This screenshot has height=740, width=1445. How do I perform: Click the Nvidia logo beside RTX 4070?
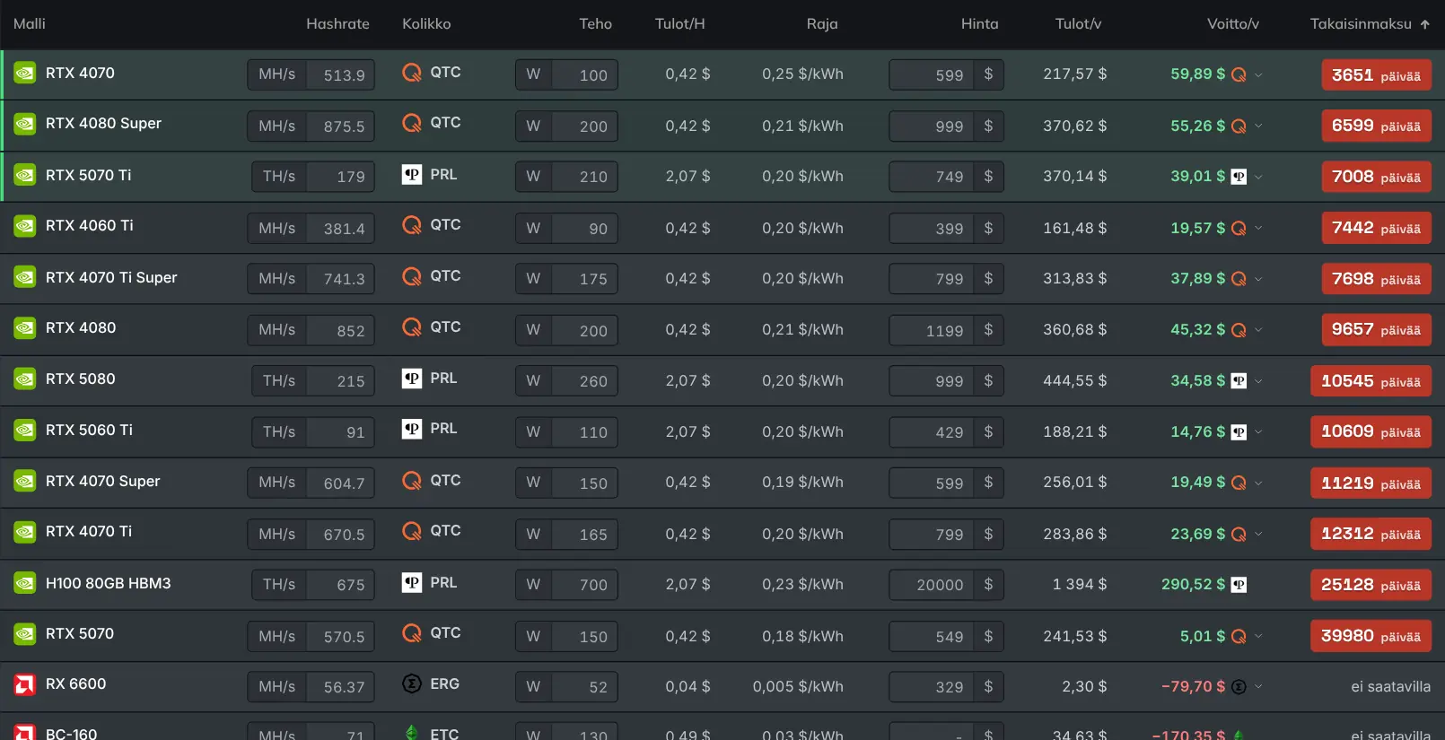[x=25, y=74]
